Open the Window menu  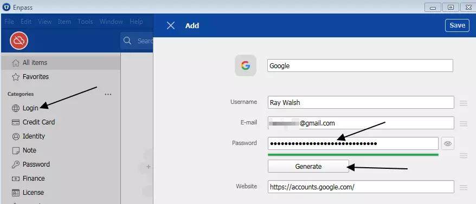coord(111,22)
